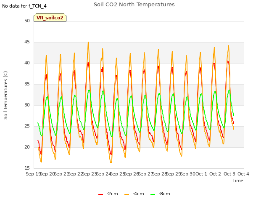
Task: Toggle the -4cm legend entry
Action: click(x=134, y=194)
